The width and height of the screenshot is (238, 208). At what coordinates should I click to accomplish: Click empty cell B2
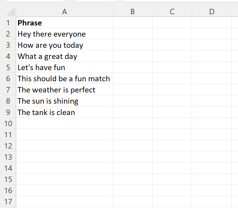132,34
